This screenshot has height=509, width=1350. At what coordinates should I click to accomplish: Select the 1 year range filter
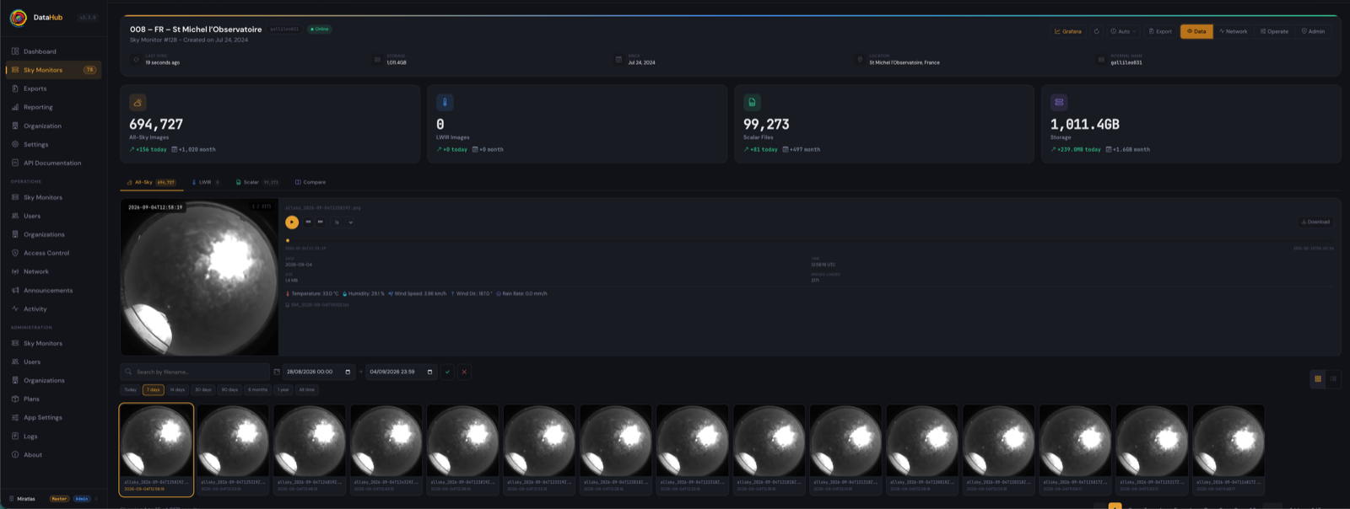283,389
